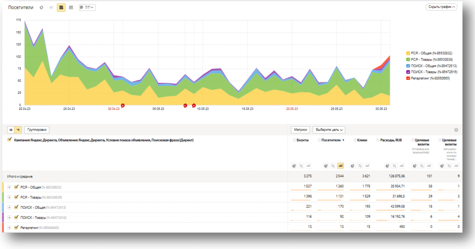Viewport: 475px width, 249px height.
Task: Show percentage view for Клики column
Action: 360,166
